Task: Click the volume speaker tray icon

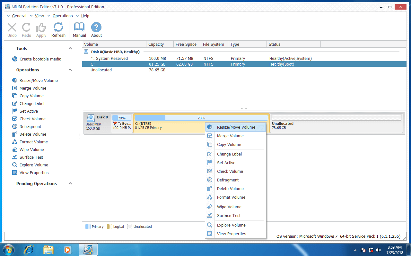Action: (379, 250)
